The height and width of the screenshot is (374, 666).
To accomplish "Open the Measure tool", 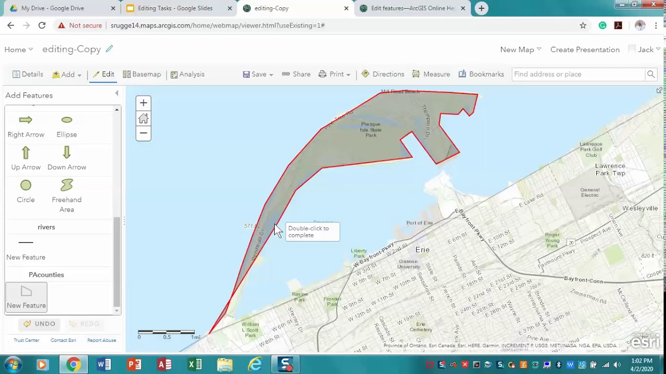I will 431,74.
